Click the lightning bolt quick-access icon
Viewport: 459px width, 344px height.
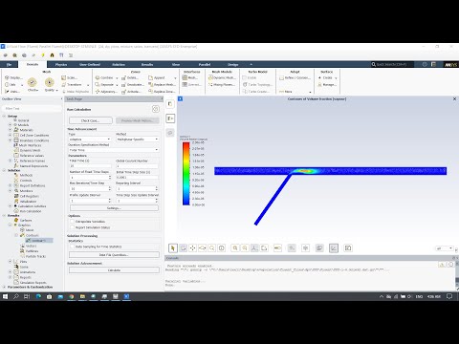click(x=43, y=55)
